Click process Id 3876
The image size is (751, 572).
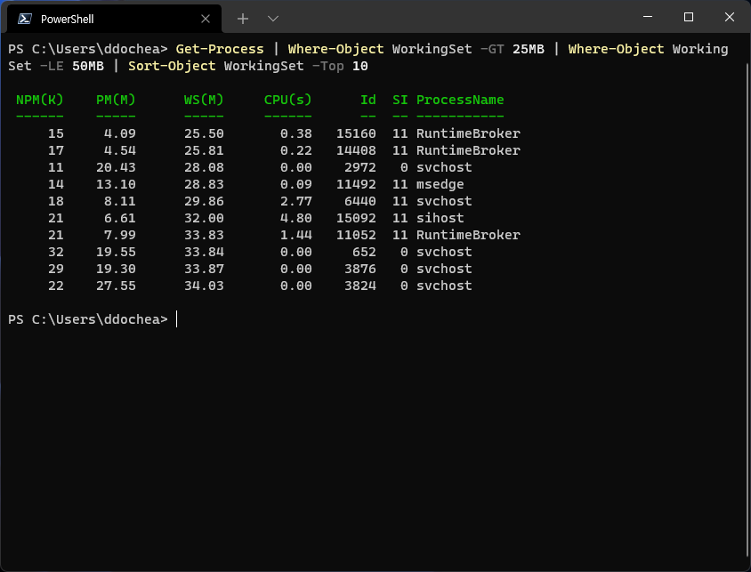tap(360, 269)
